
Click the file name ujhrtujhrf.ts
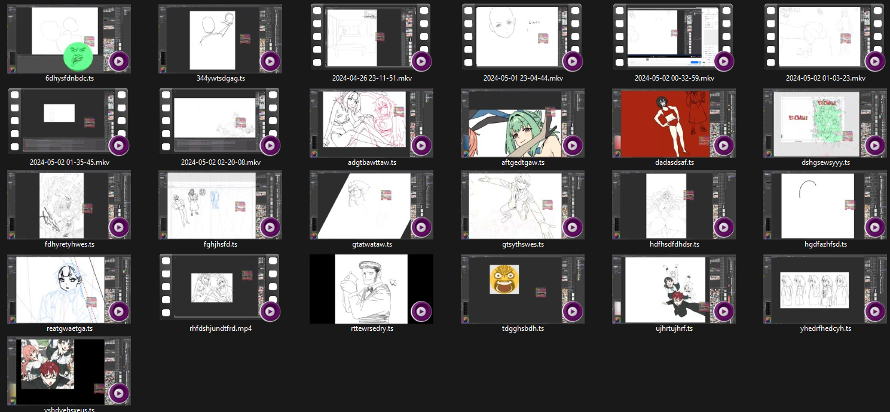click(674, 328)
